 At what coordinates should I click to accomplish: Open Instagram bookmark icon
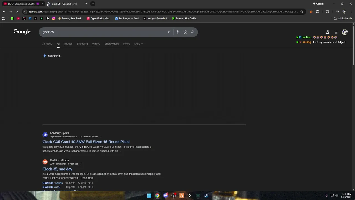pyautogui.click(x=54, y=19)
